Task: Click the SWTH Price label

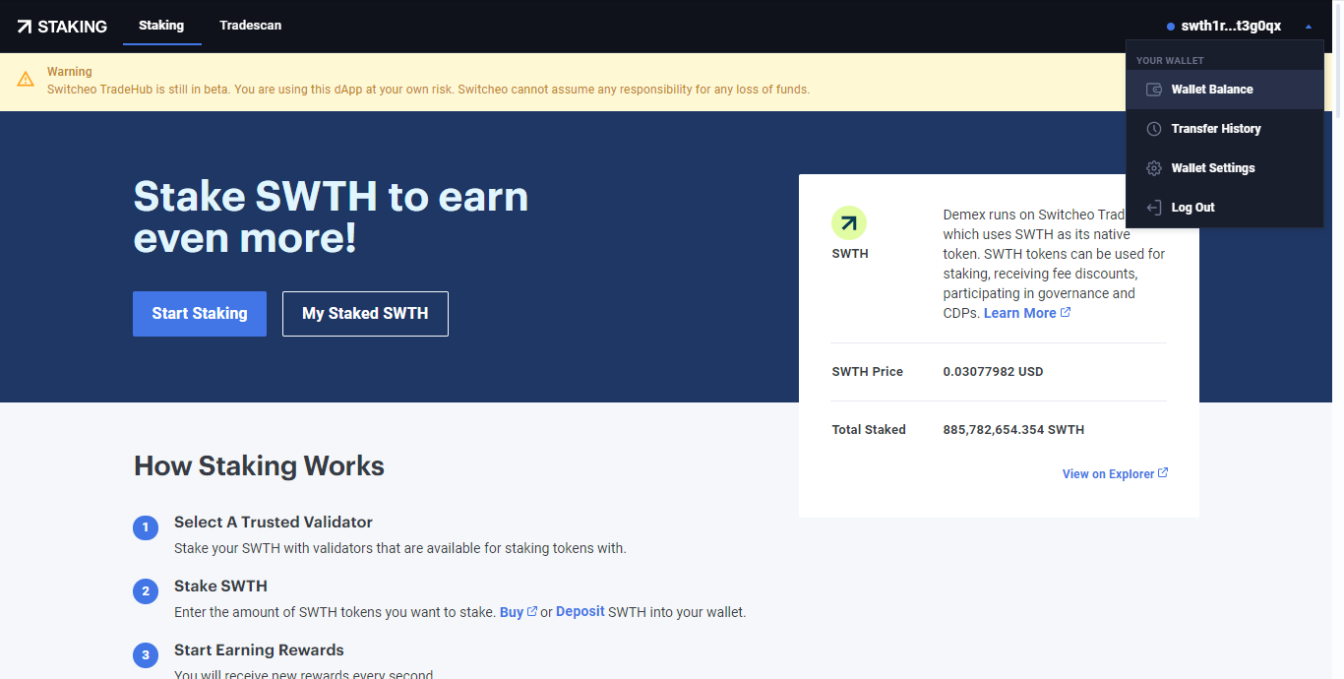Action: point(867,372)
